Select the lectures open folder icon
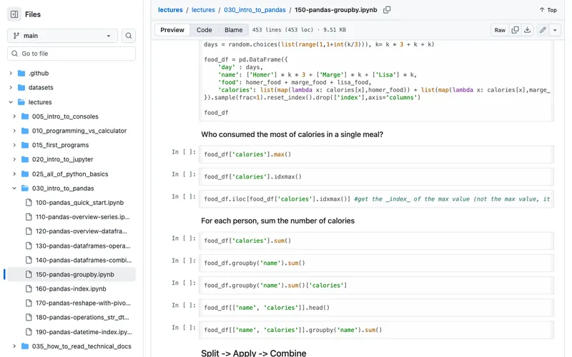The width and height of the screenshot is (572, 357). coord(21,102)
